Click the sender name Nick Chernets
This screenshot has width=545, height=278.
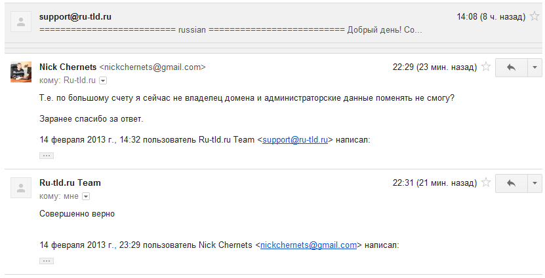[x=68, y=67]
